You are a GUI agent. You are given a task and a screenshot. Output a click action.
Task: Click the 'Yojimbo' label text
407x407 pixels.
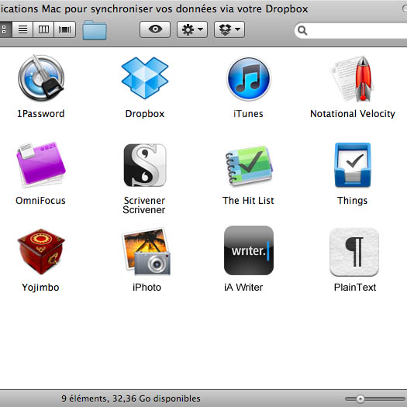[x=40, y=288]
